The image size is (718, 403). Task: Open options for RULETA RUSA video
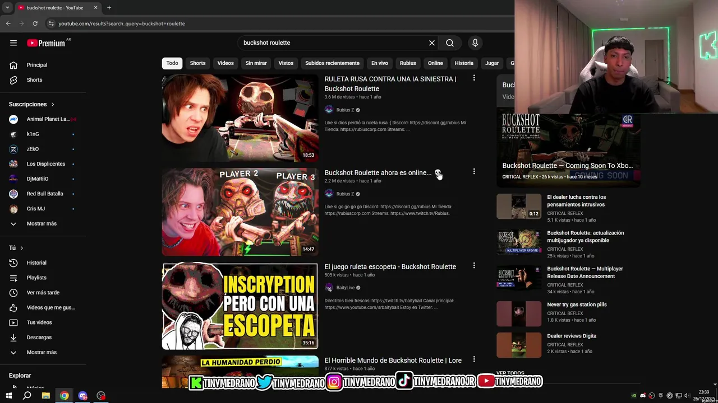474,78
